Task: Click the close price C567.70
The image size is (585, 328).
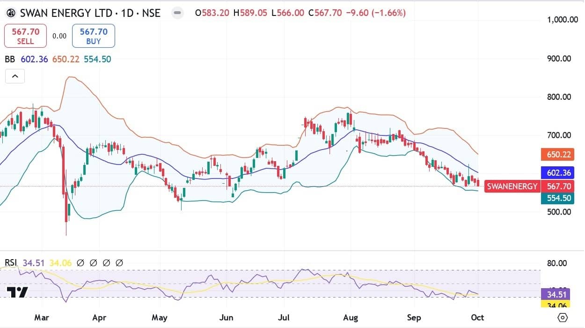Action: pos(326,13)
